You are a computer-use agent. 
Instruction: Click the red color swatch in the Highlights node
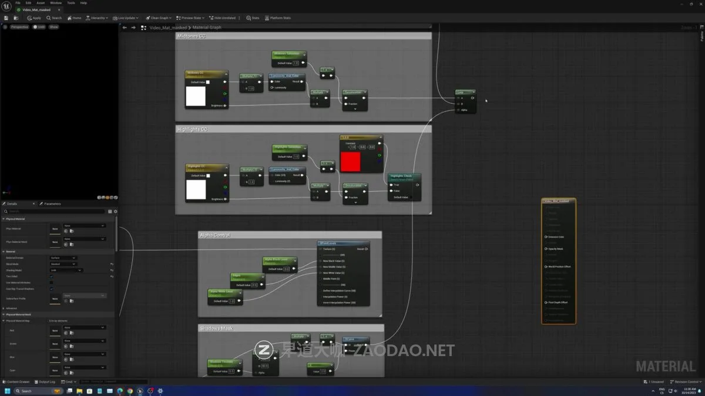tap(350, 160)
